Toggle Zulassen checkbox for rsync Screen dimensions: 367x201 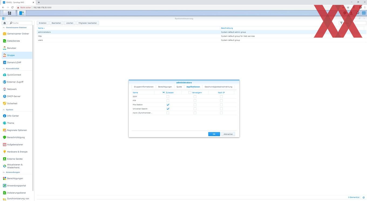(x=168, y=113)
